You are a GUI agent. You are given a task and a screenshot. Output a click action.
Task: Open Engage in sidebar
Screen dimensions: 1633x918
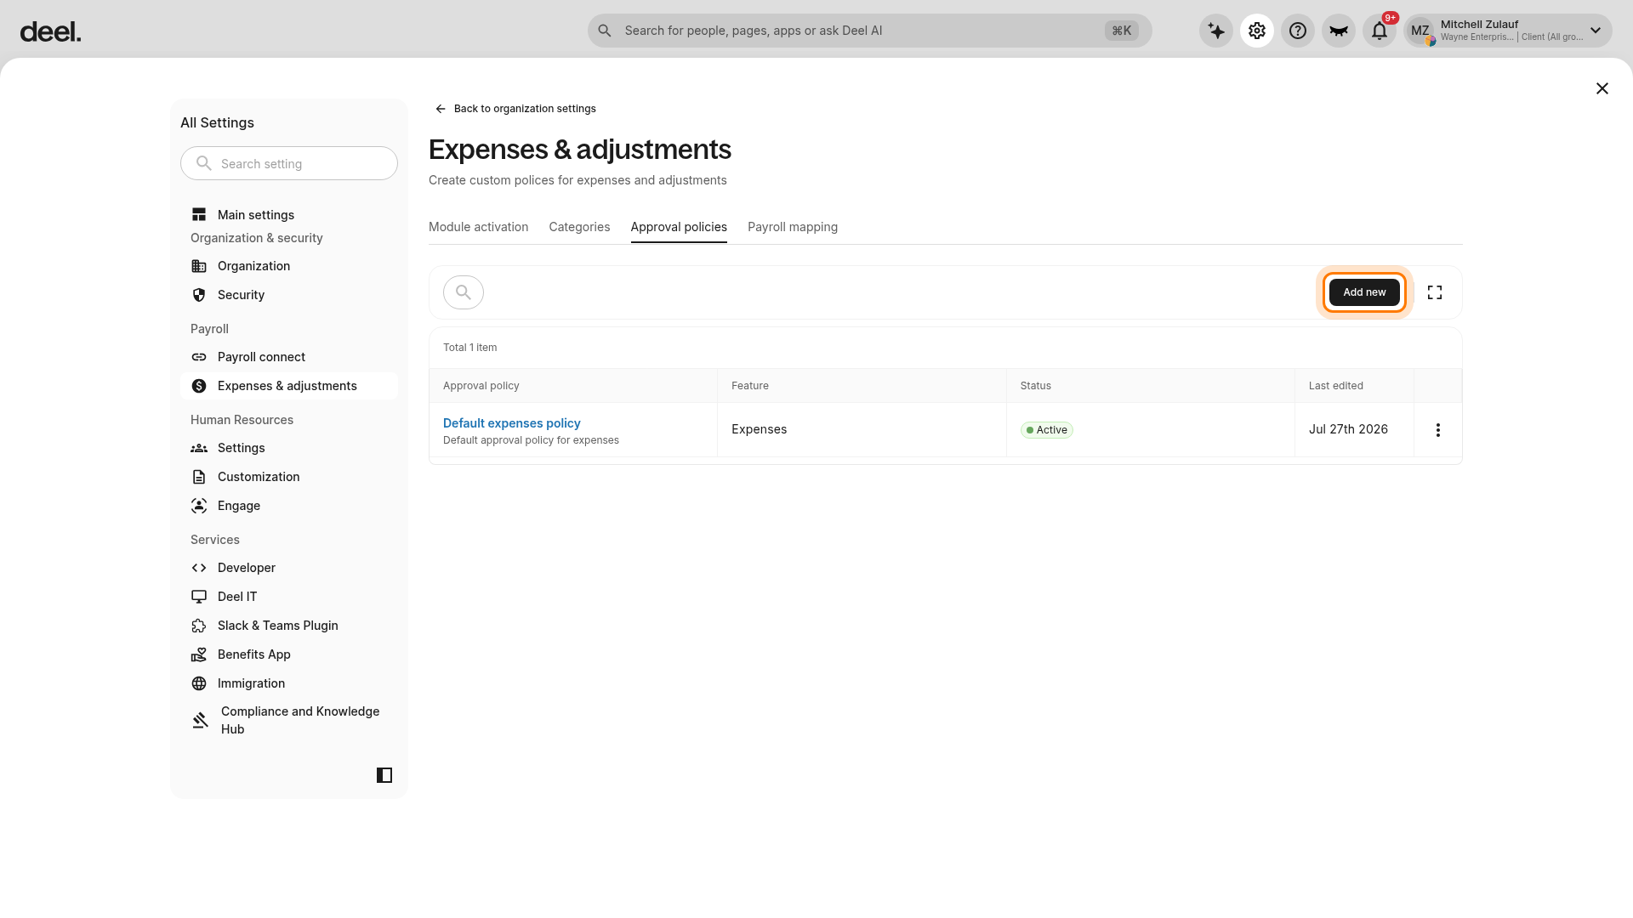[x=289, y=506]
